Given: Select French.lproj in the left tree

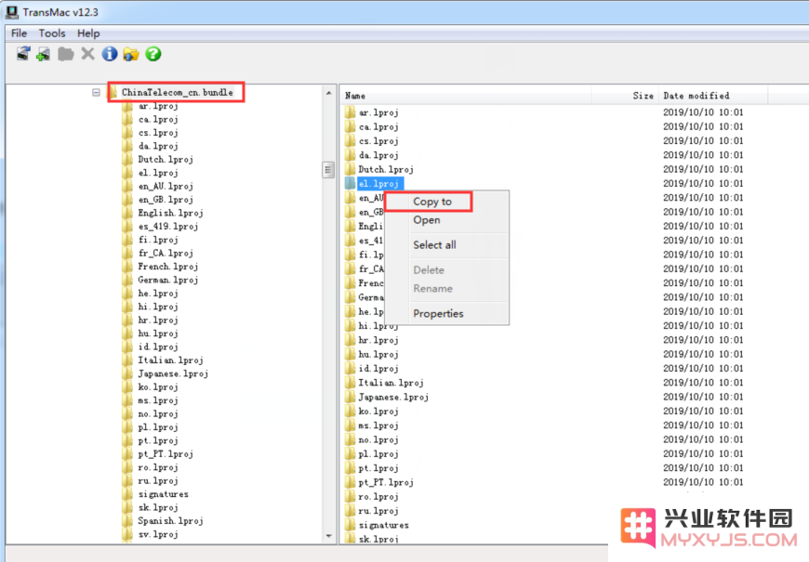Looking at the screenshot, I should coord(167,268).
